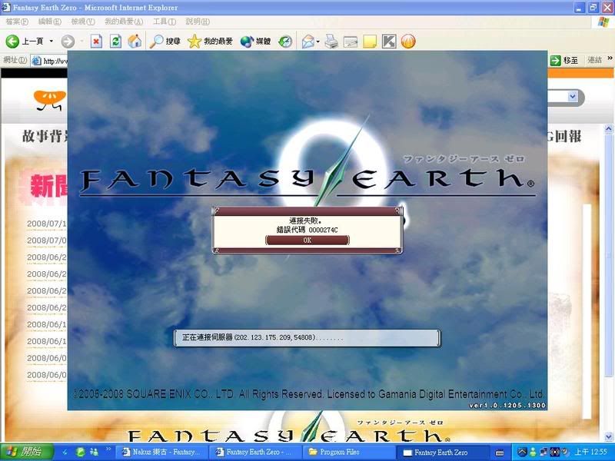Open the dropdown on the page's top-right
The width and height of the screenshot is (615, 461).
(x=573, y=97)
